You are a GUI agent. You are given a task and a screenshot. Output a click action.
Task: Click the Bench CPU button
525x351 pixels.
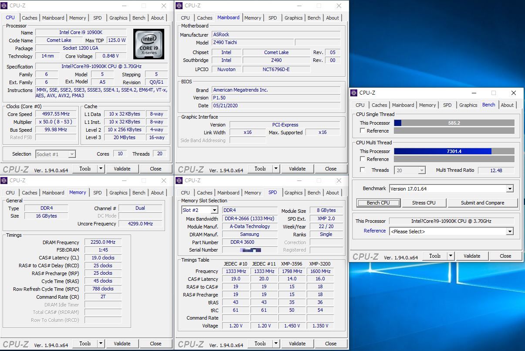point(378,203)
